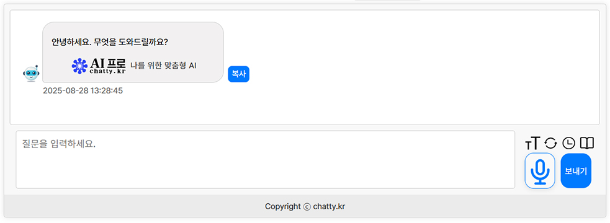Screen dimensions: 610x223
Task: Open chat history via clock icon
Action: [x=569, y=143]
